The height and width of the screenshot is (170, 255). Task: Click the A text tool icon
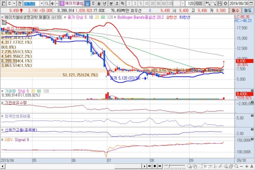(x=252, y=167)
